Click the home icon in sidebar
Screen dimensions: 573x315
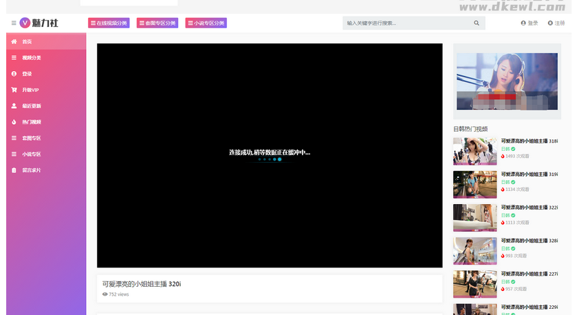[14, 41]
